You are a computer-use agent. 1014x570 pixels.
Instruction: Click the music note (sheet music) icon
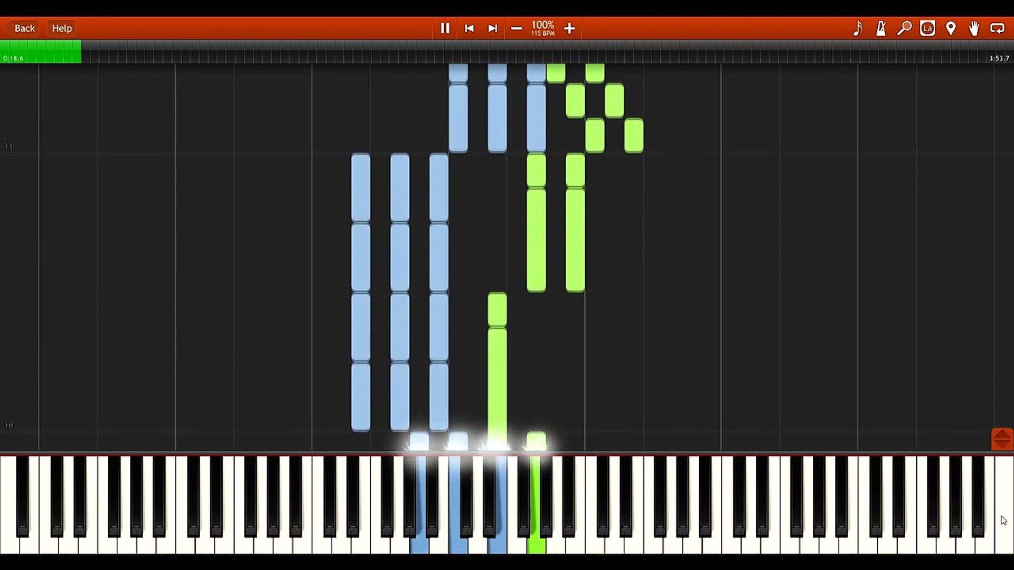click(x=858, y=28)
